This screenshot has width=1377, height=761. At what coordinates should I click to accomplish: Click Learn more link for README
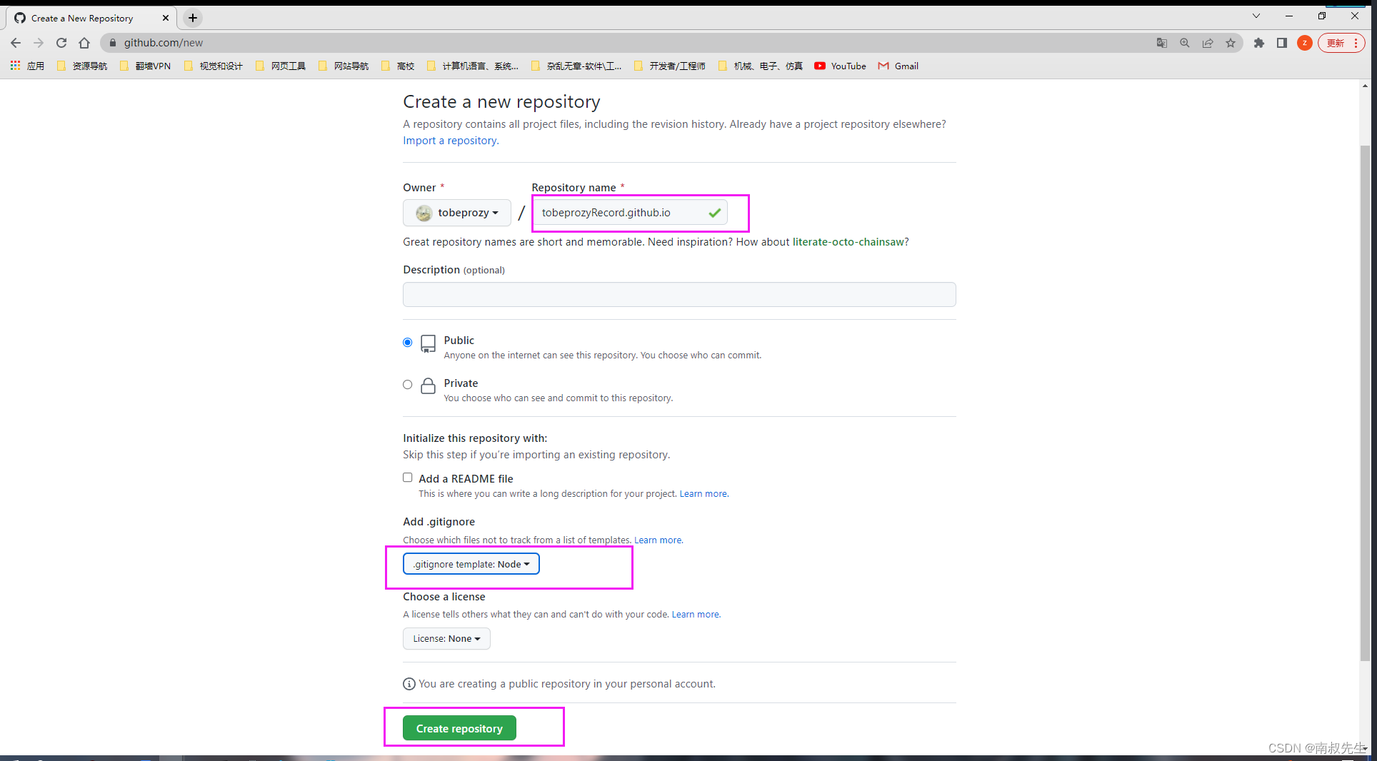703,494
